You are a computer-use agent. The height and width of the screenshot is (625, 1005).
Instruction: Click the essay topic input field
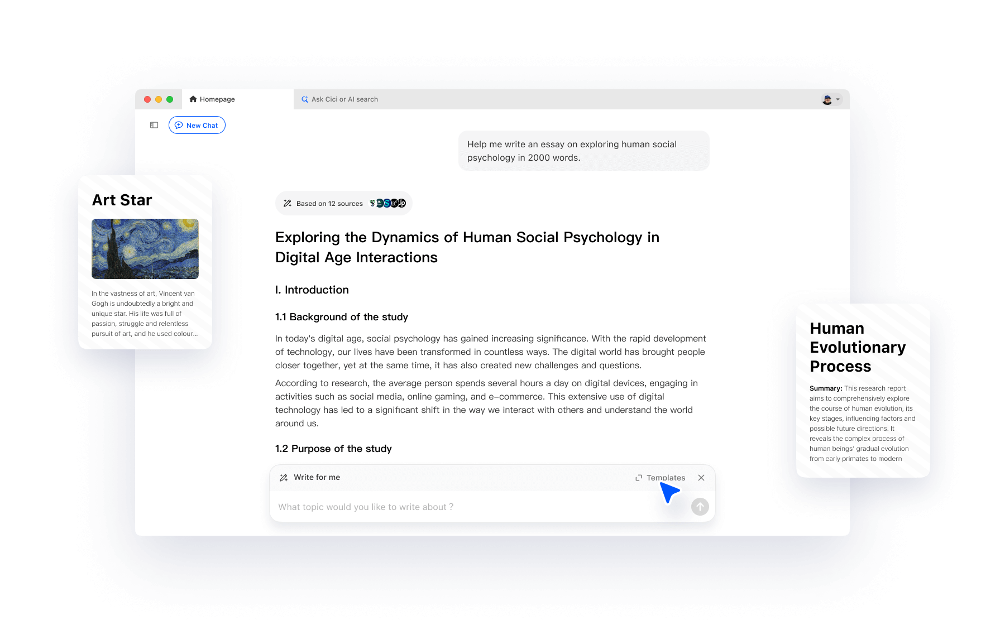pos(391,507)
